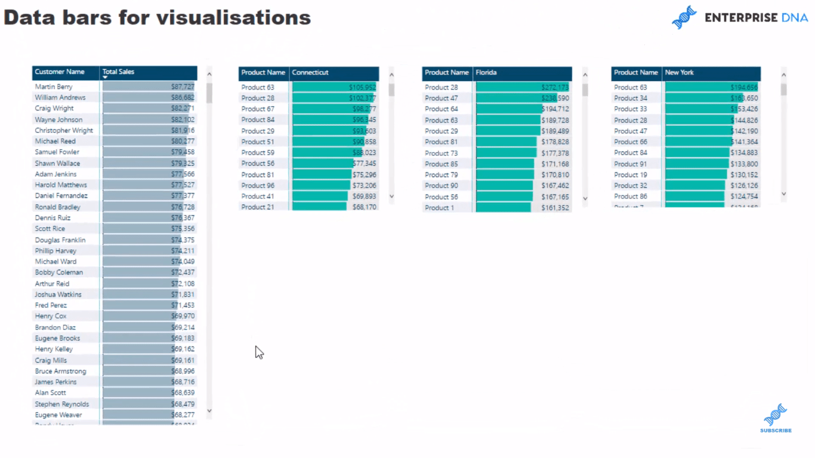Click the customer table scrollbar thumb
The width and height of the screenshot is (815, 458).
pyautogui.click(x=209, y=93)
